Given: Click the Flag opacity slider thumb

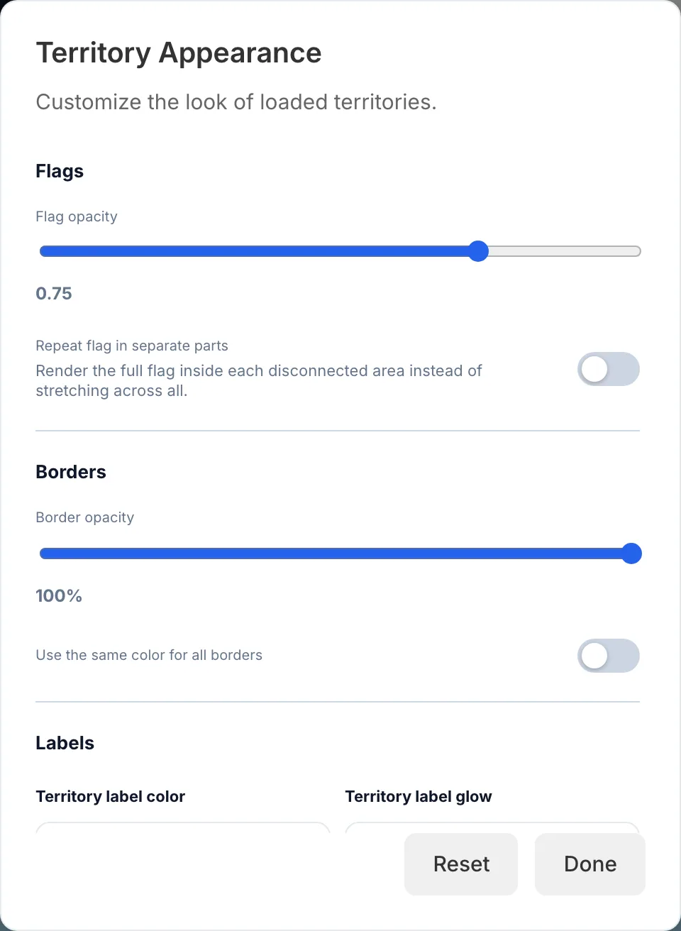Looking at the screenshot, I should (479, 251).
